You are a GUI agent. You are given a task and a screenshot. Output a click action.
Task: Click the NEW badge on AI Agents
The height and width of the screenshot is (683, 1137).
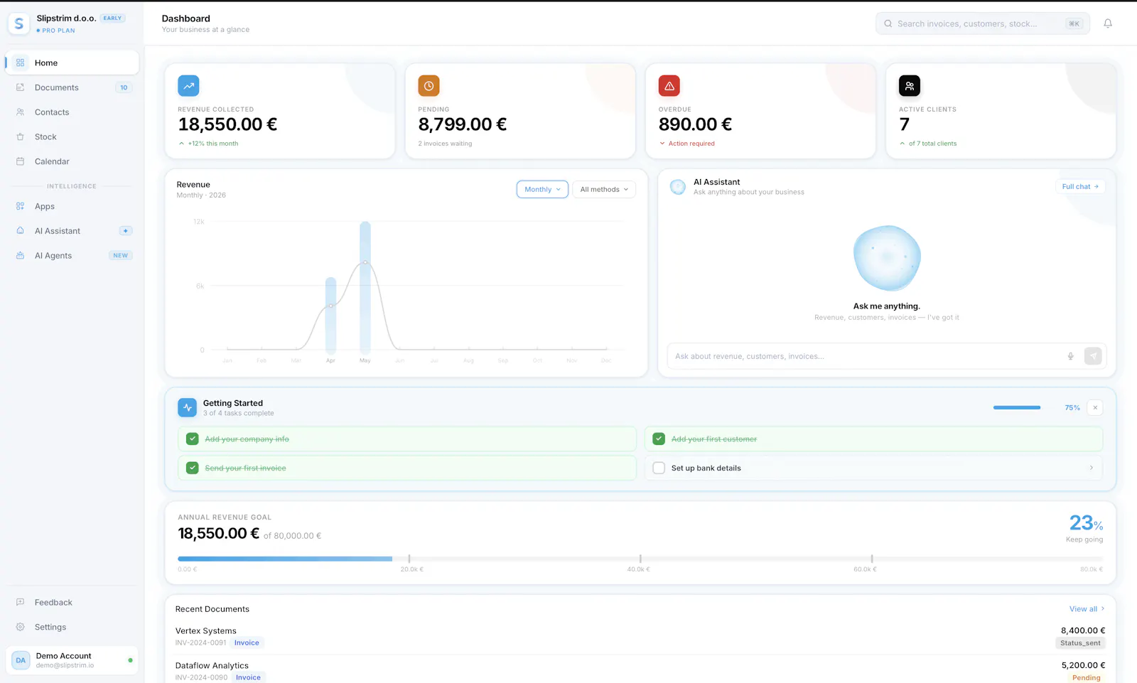[121, 255]
